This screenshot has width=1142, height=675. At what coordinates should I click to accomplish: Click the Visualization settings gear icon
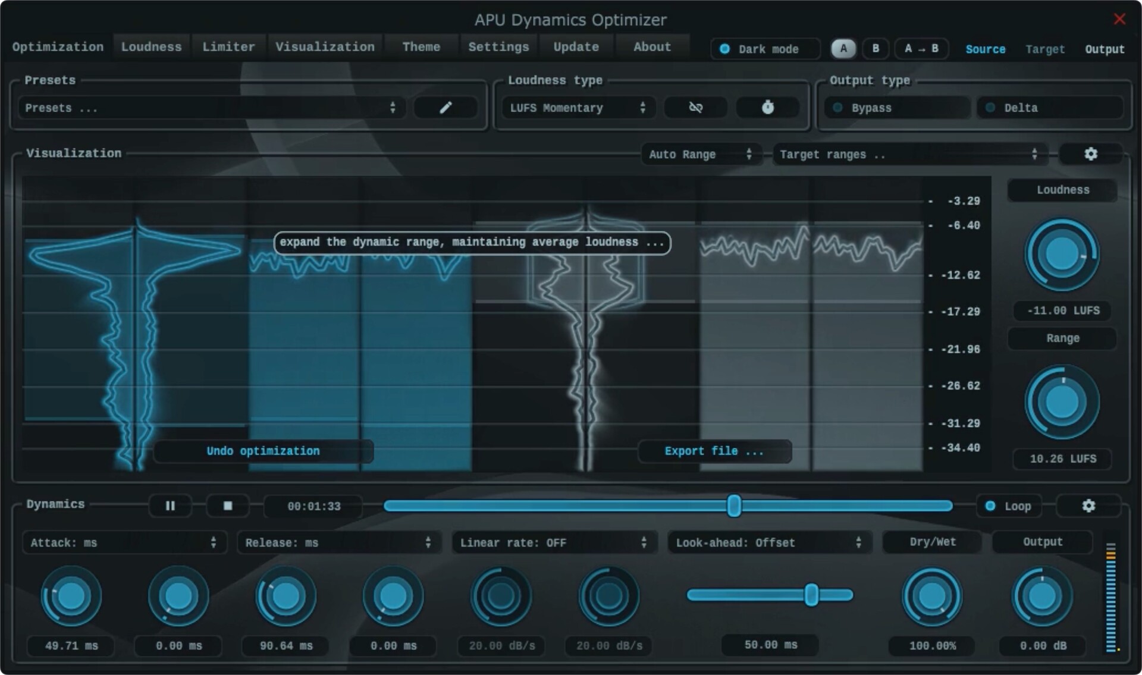pyautogui.click(x=1089, y=153)
